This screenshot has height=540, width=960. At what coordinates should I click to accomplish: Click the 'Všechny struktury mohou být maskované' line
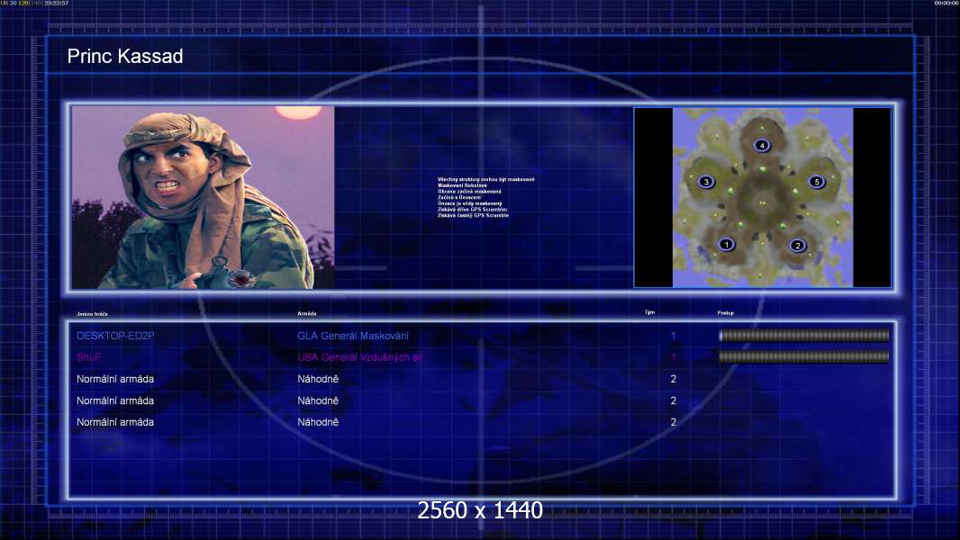(486, 179)
